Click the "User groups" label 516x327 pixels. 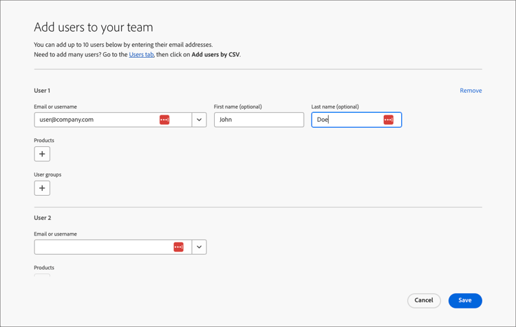click(x=47, y=174)
